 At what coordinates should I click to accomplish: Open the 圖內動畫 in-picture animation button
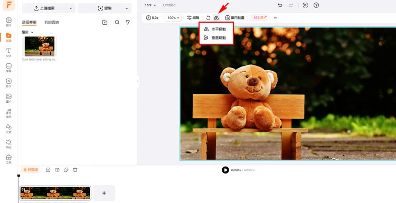[x=235, y=17]
